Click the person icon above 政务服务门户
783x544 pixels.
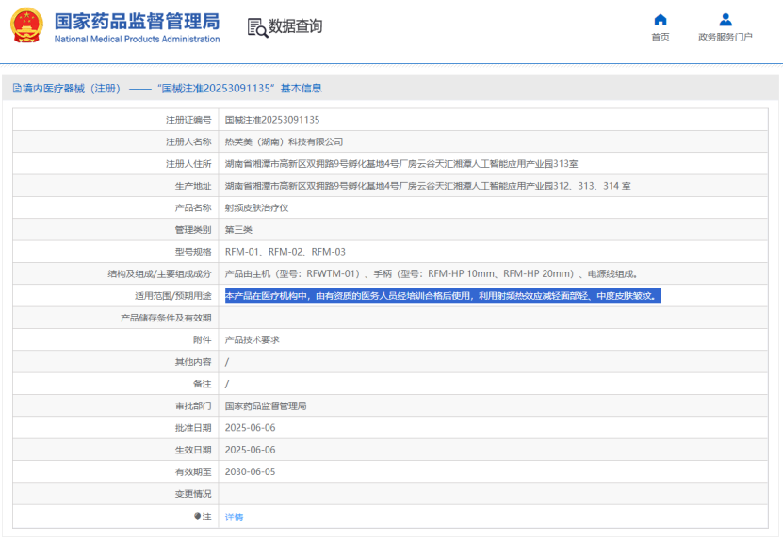(725, 20)
